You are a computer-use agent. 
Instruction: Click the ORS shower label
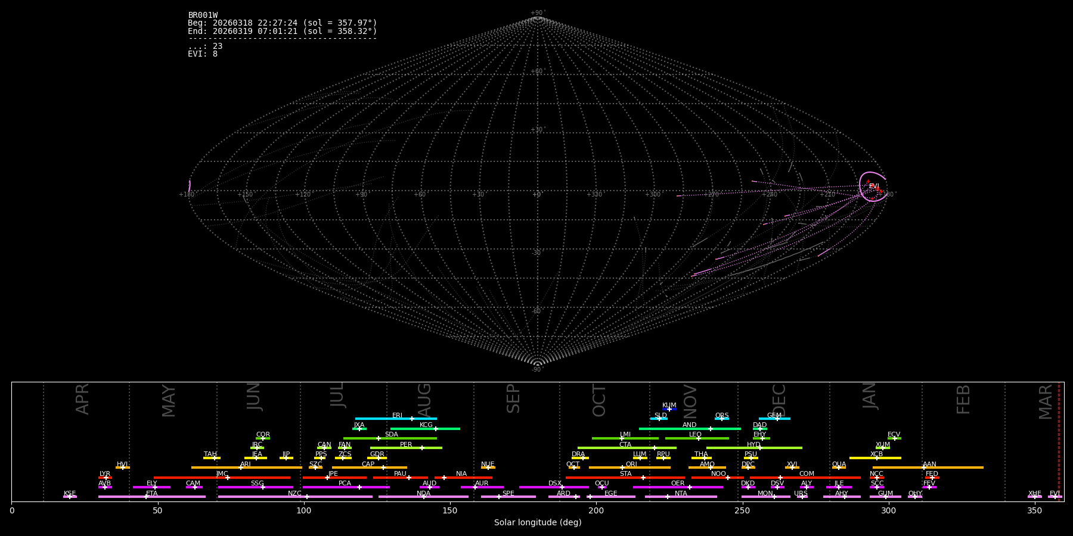pyautogui.click(x=721, y=416)
